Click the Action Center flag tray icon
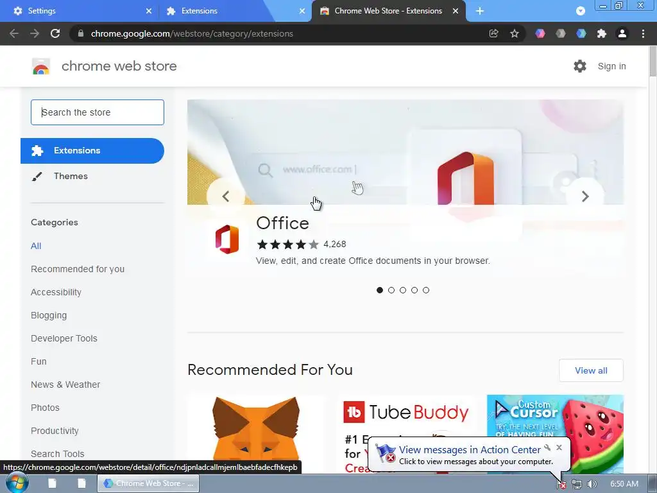Viewport: 657px width, 493px height. coord(561,484)
